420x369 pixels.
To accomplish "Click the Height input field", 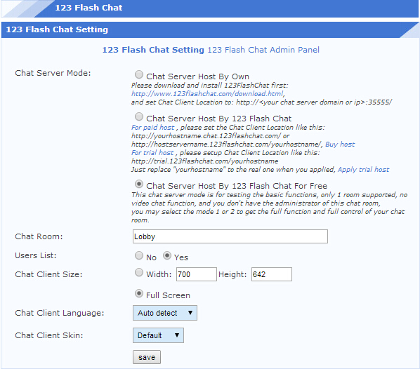I will (x=272, y=274).
